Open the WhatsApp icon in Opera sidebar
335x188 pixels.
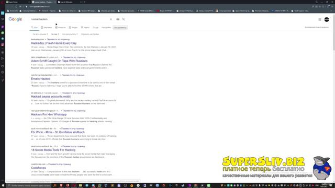[x=3, y=33]
